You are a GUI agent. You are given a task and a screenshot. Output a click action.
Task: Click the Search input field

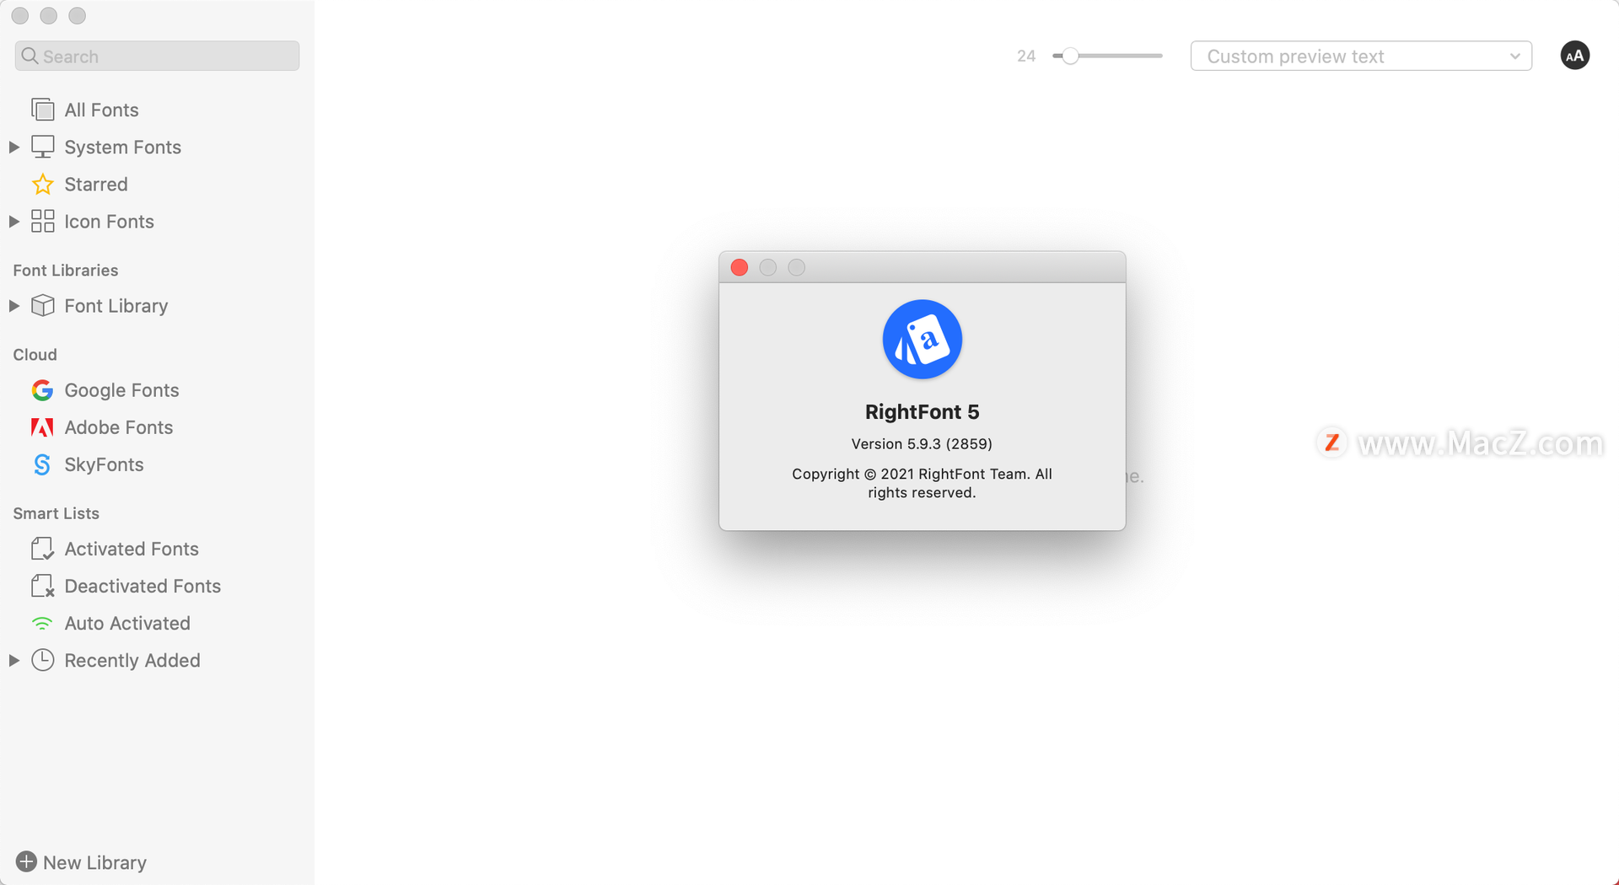[x=157, y=56]
